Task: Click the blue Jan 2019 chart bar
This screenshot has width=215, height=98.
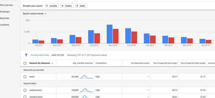Action: tap(146, 38)
